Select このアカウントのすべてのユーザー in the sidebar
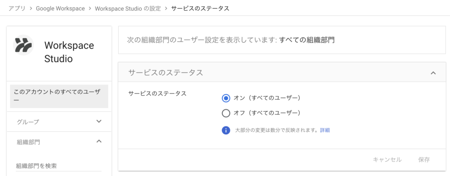This screenshot has height=176, width=450. (x=59, y=96)
